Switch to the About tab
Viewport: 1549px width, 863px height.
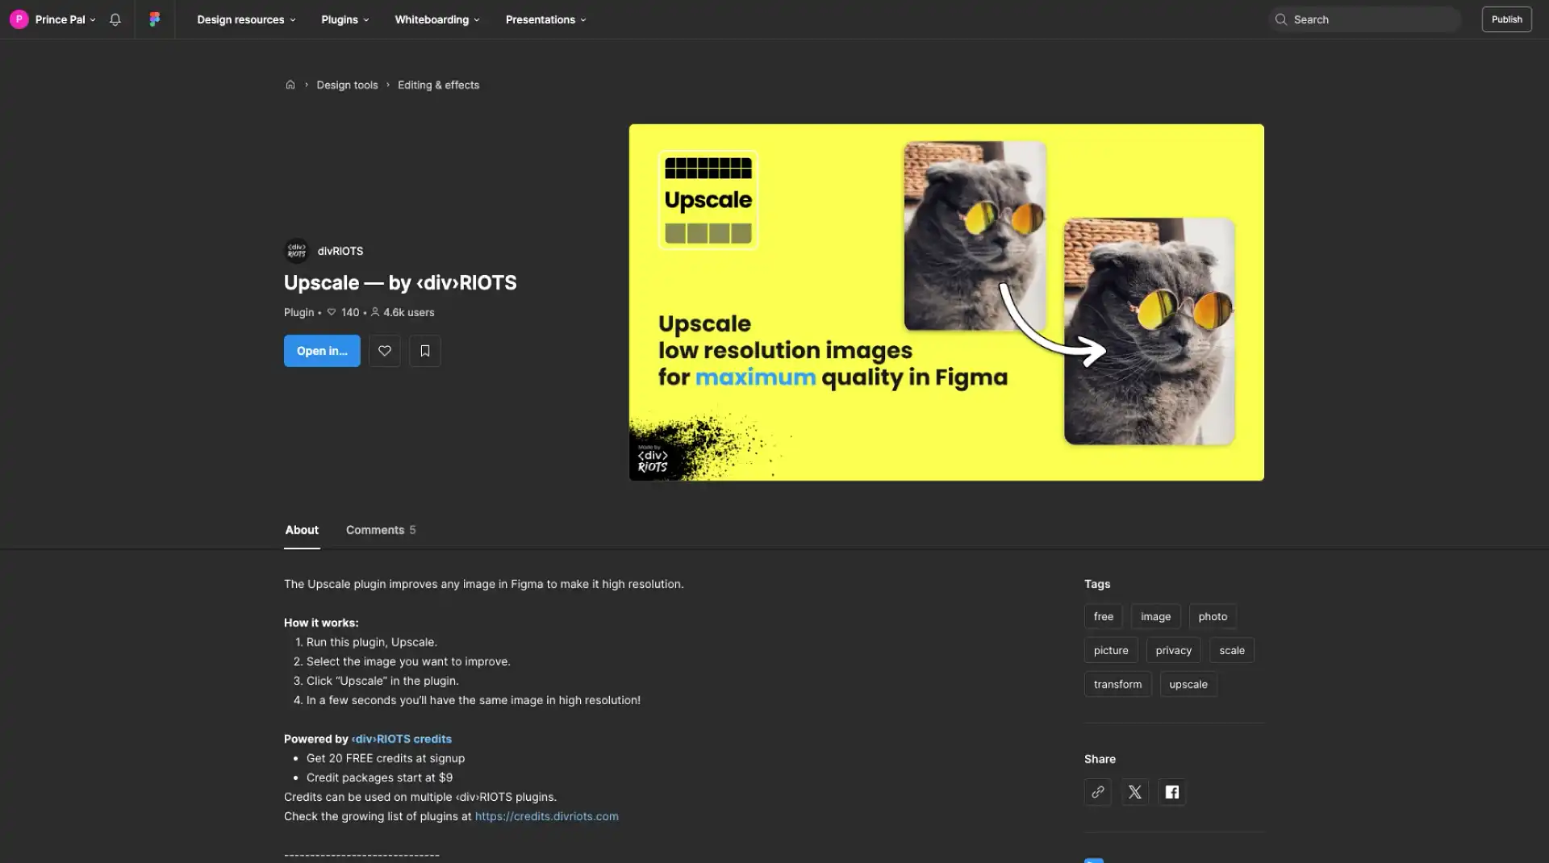coord(302,530)
